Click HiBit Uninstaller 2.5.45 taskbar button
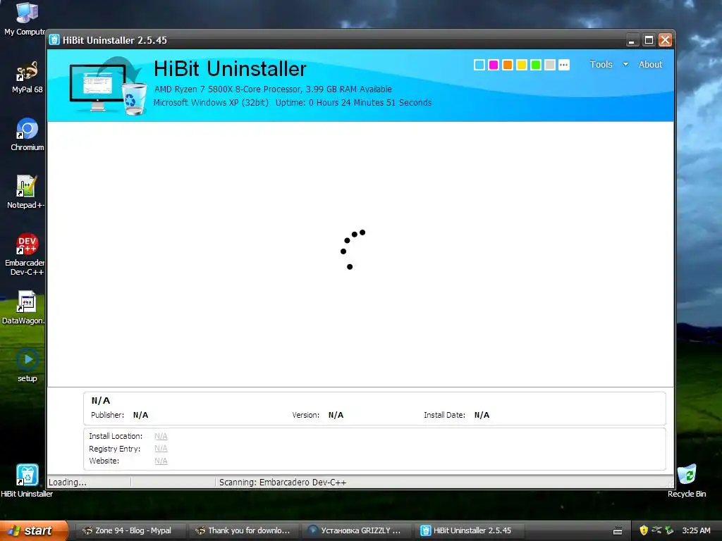 point(470,530)
